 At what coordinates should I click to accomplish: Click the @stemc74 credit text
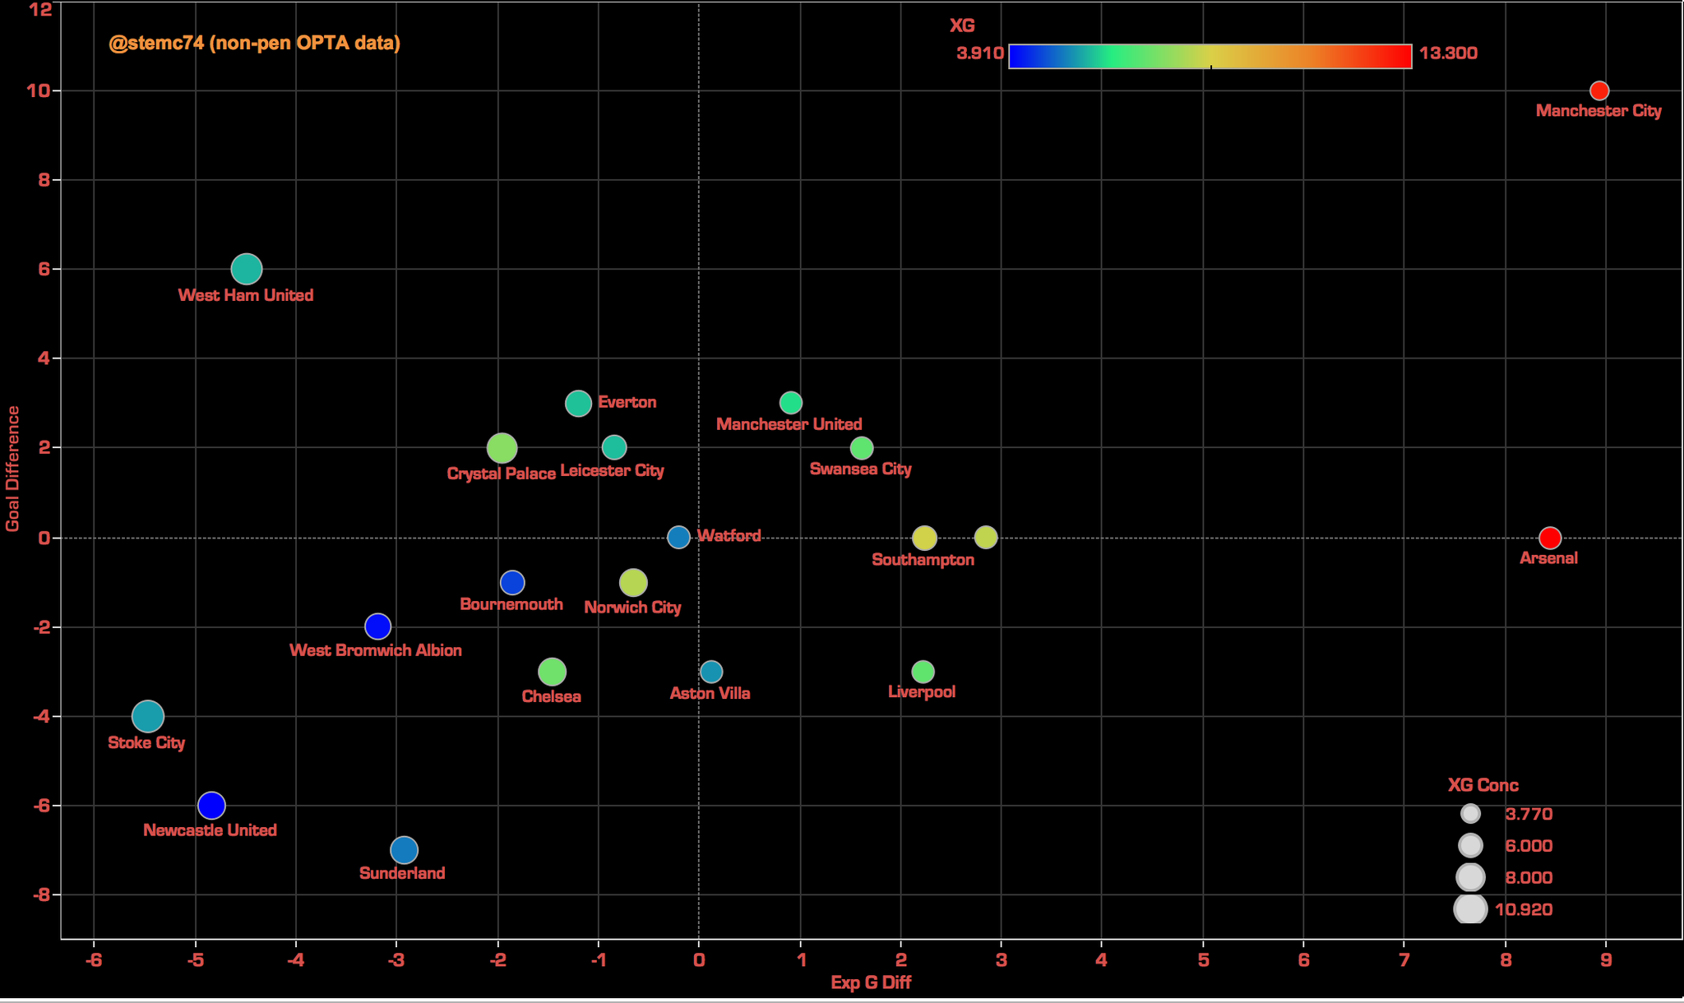(254, 44)
